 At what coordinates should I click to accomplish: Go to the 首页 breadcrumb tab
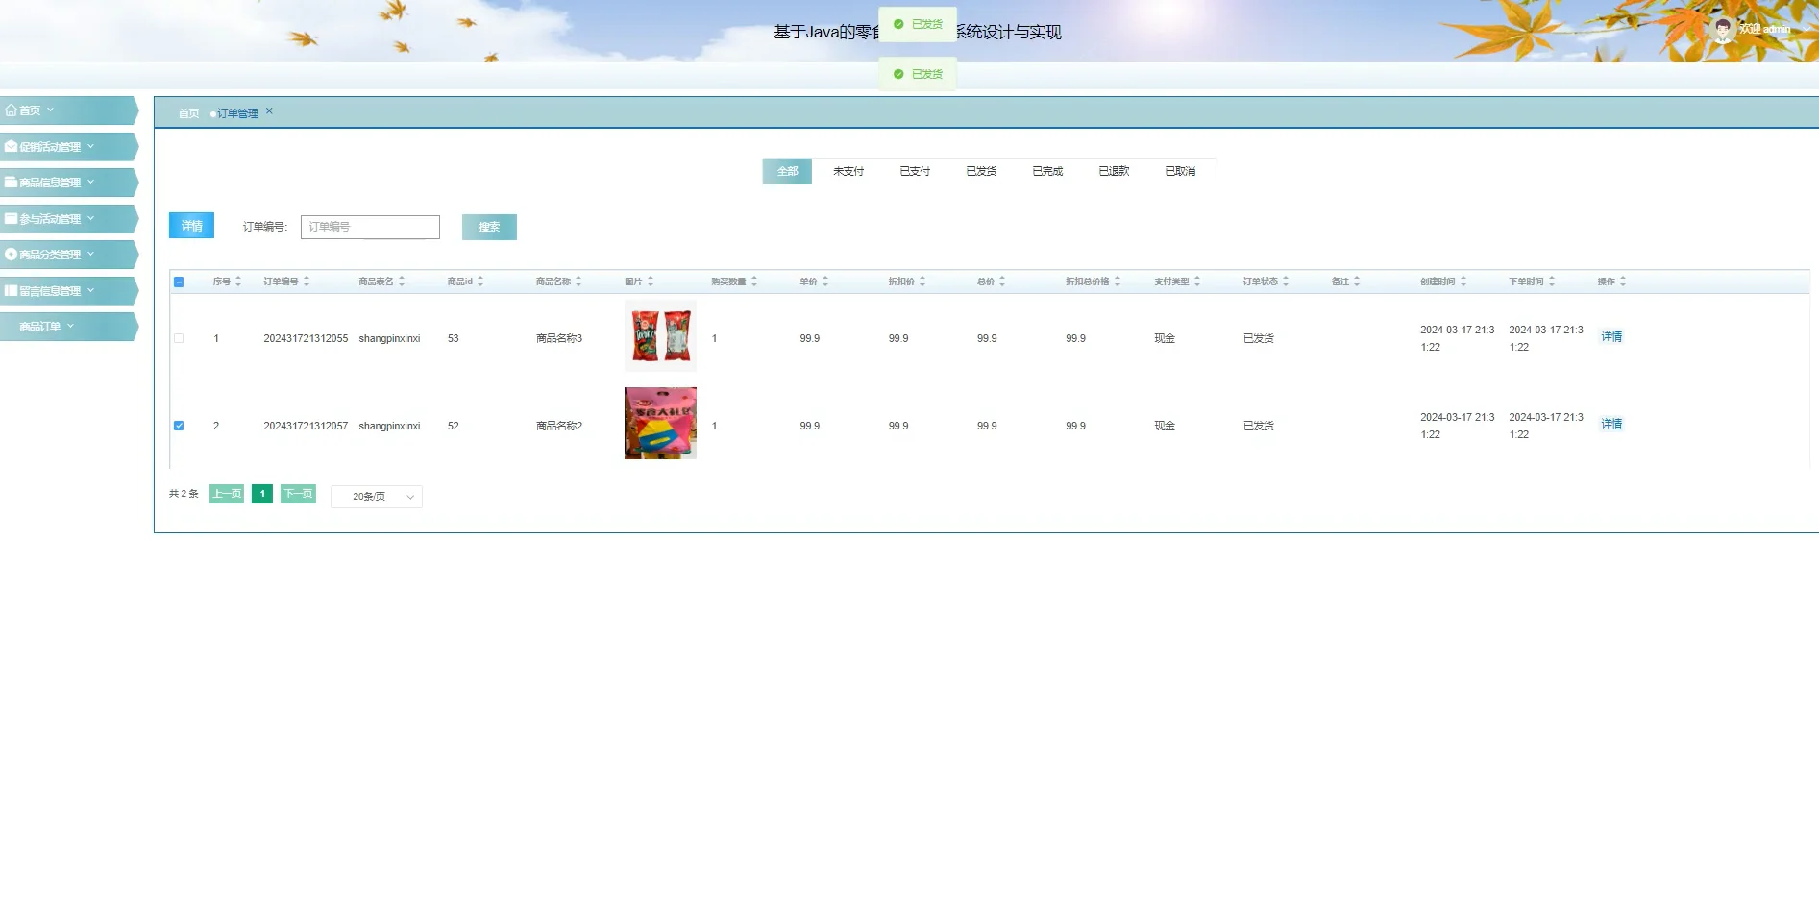(188, 113)
